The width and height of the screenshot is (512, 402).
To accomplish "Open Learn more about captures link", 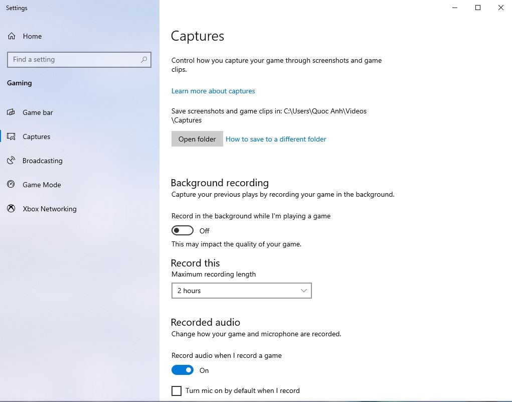I will click(213, 91).
